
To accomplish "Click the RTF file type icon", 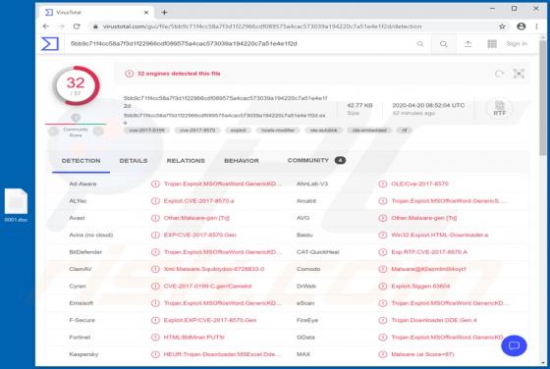I will pyautogui.click(x=499, y=108).
